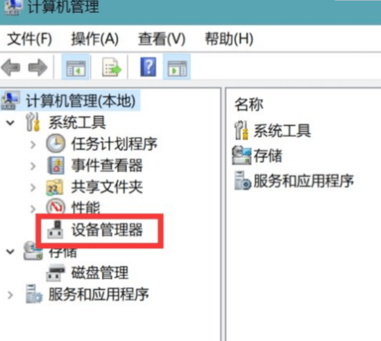Click the 任务计划程序 clock icon
Screen dimensions: 381x341
[x=56, y=144]
